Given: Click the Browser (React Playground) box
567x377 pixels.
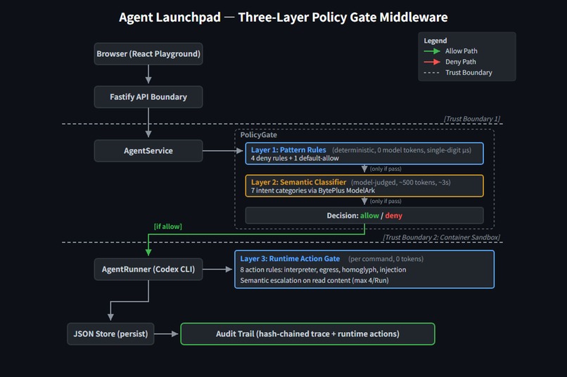Looking at the screenshot, I should (x=148, y=54).
